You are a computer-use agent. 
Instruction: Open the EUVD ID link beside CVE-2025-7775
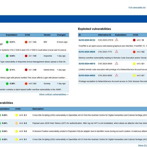click(x=87, y=52)
